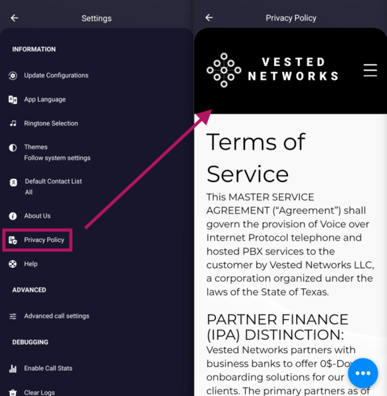Screen dimensions: 387x396
Task: Open Themes Follow system settings option
Action: (x=57, y=152)
